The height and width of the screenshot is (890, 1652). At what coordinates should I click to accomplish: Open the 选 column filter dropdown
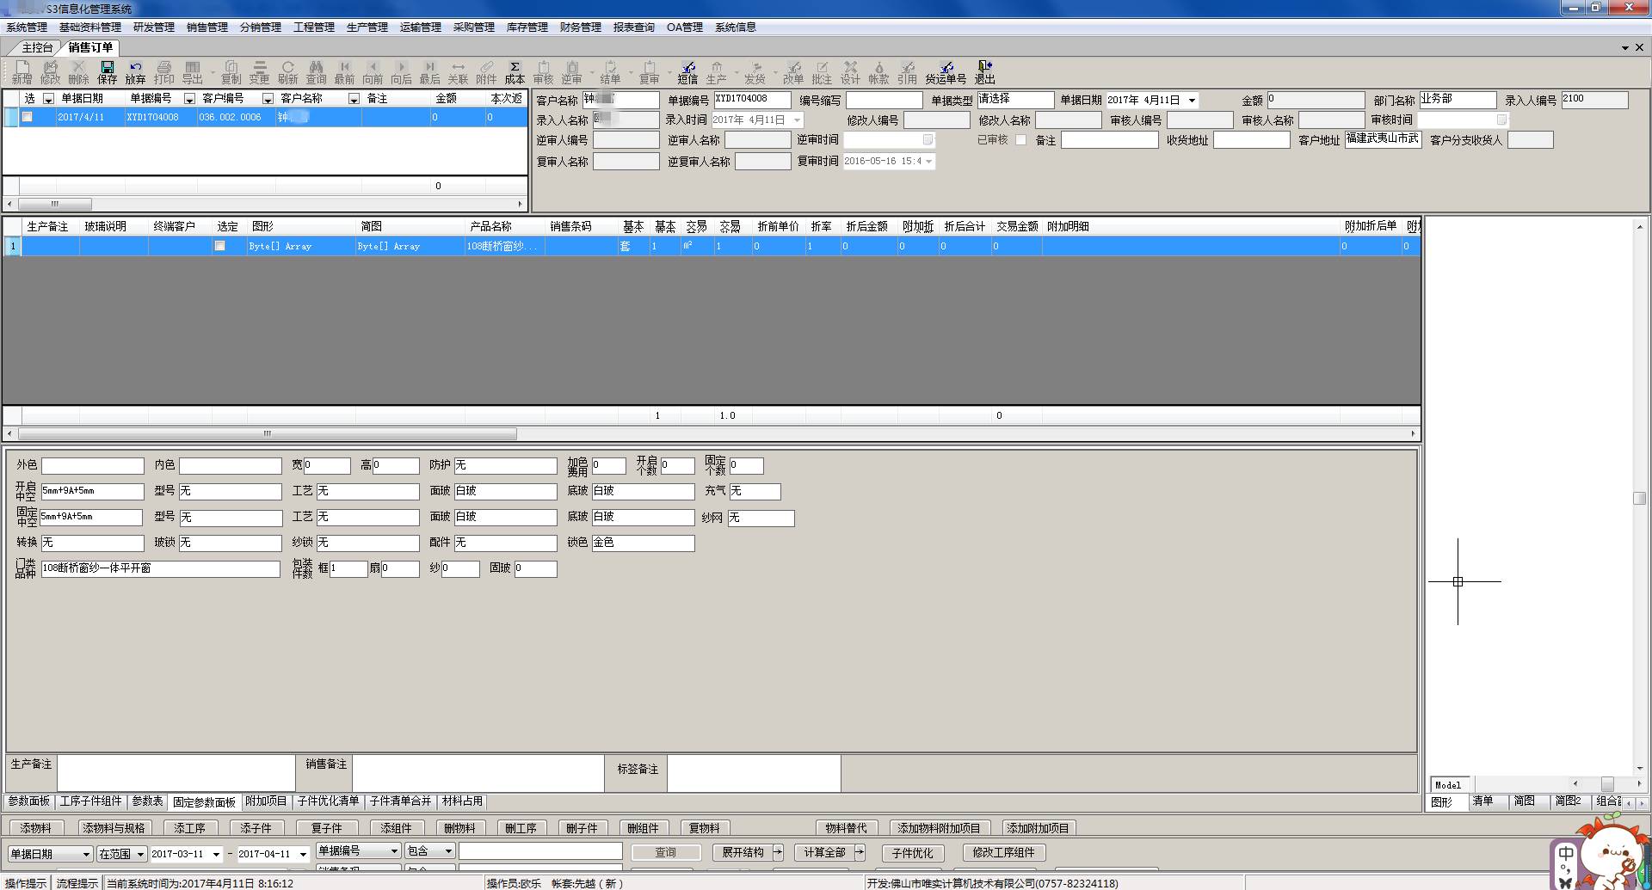(49, 99)
